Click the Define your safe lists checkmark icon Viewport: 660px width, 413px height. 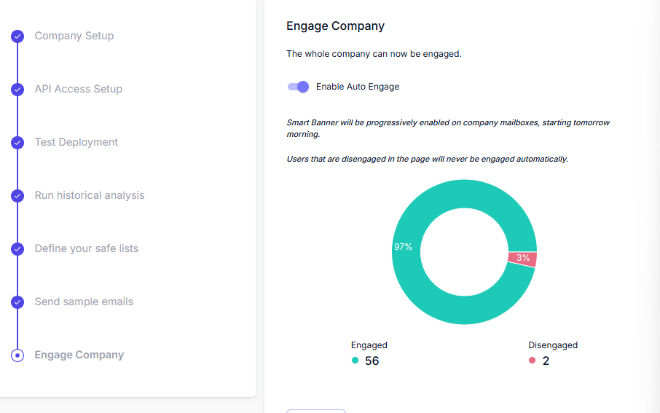click(x=17, y=249)
